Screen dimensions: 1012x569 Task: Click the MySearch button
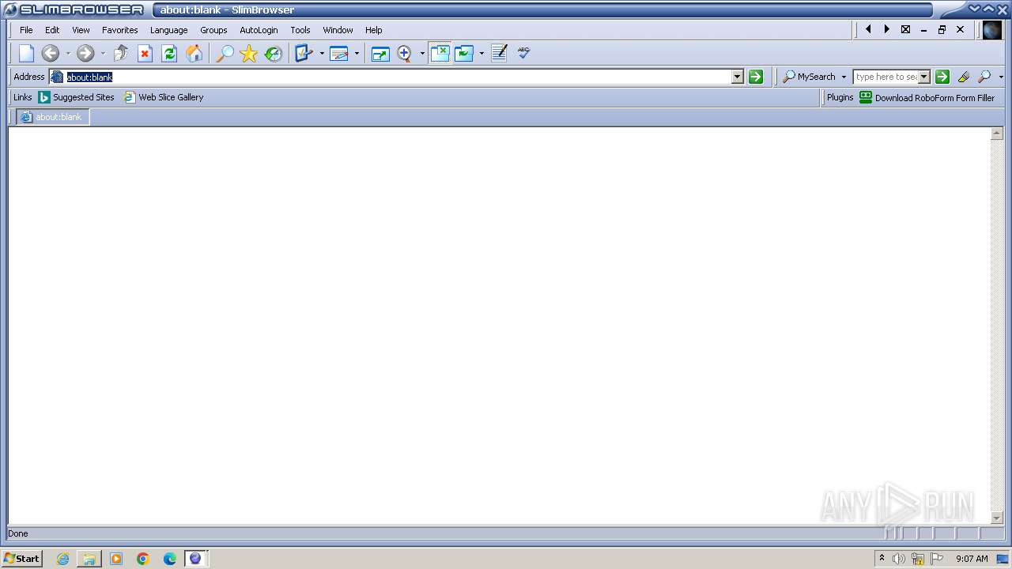[810, 77]
